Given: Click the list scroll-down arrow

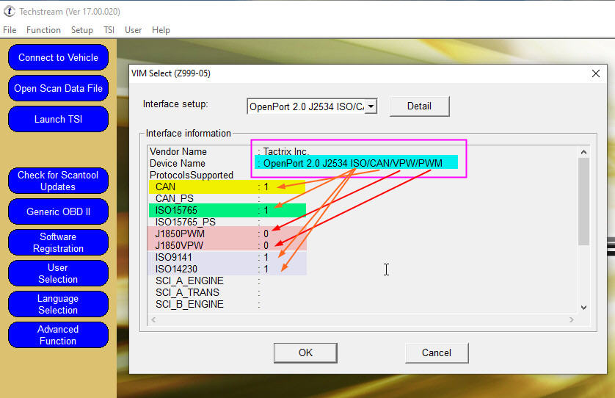Looking at the screenshot, I should coord(583,308).
